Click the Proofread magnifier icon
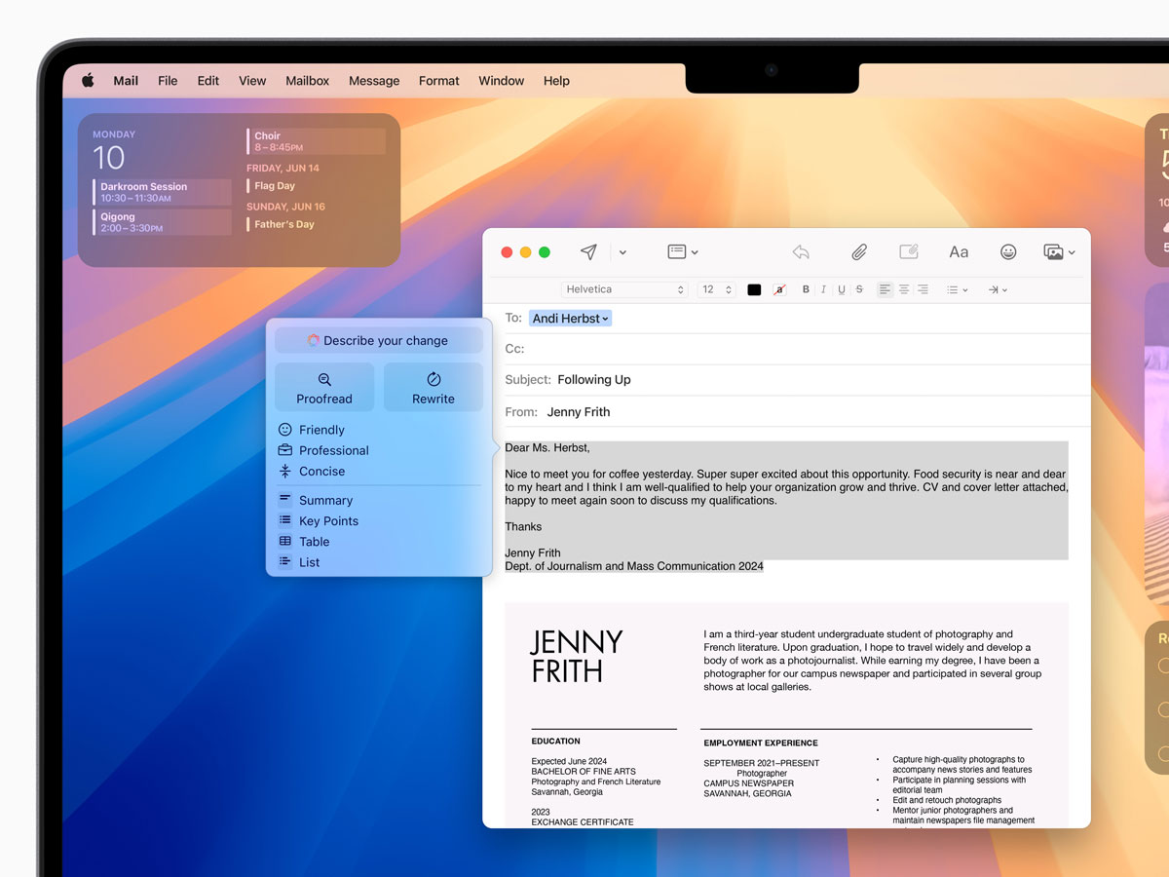This screenshot has height=877, width=1169. coord(324,379)
